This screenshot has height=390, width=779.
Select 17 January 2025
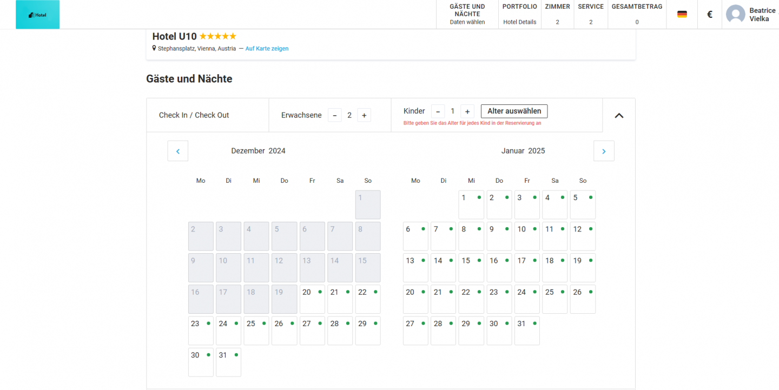[527, 268]
